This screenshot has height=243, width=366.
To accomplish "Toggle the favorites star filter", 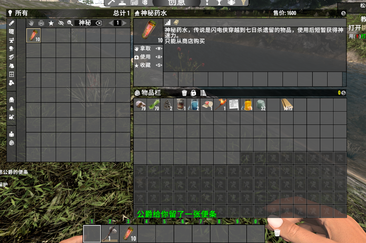I will pyautogui.click(x=51, y=23).
